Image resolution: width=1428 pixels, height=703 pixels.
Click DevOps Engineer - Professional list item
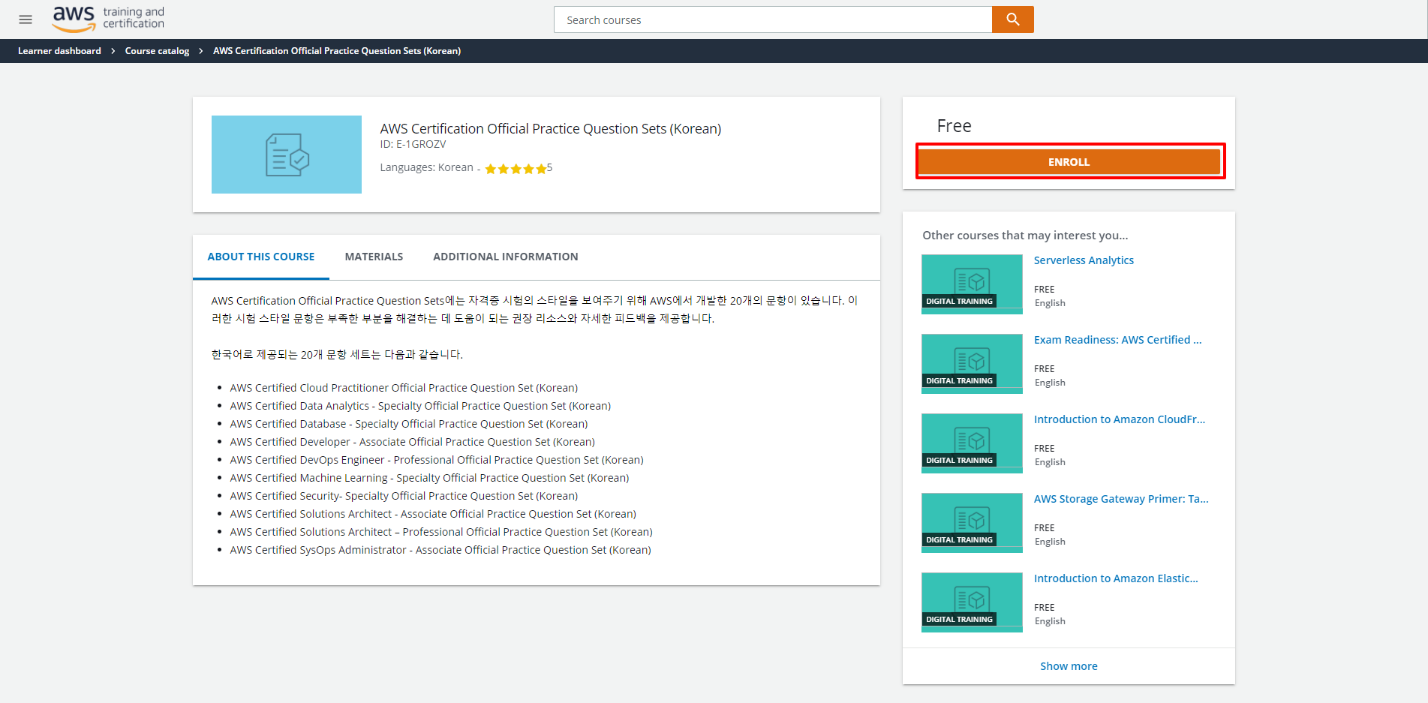coord(437,460)
